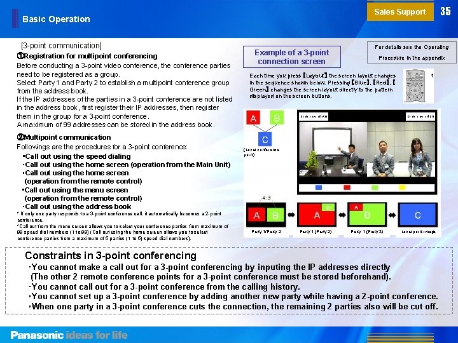
Task: Select constraint about inputing the IP addresses directly
Action: click(210, 272)
